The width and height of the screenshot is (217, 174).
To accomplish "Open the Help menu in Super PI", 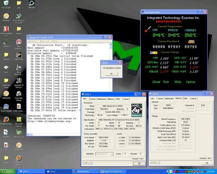I will (x=54, y=41).
